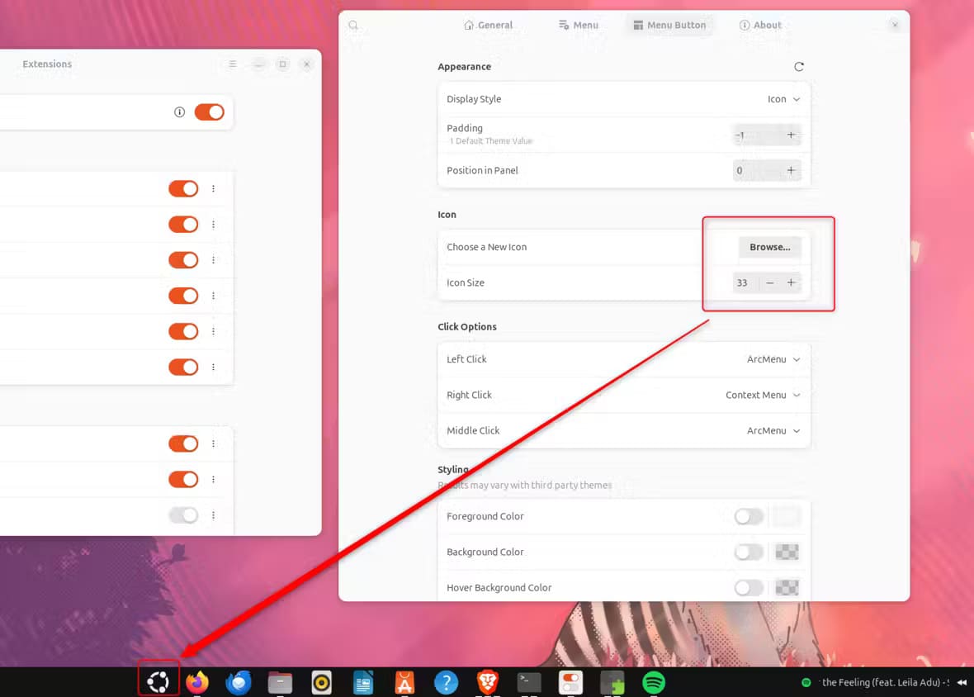Toggle the main extensions switch beside info icon
The width and height of the screenshot is (974, 697).
(210, 111)
